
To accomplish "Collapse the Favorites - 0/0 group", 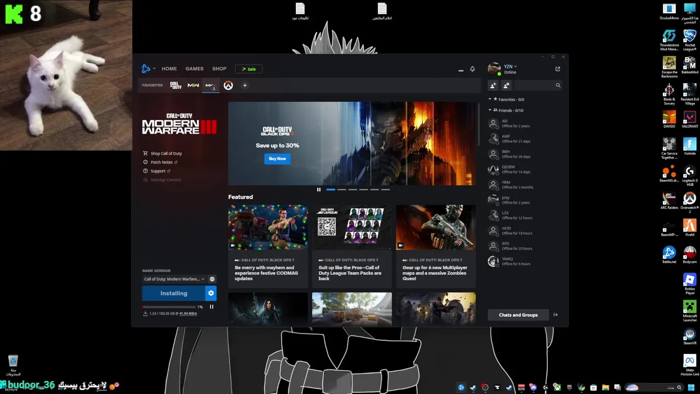I will (x=506, y=100).
